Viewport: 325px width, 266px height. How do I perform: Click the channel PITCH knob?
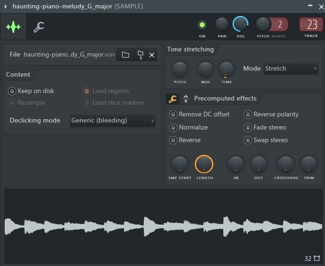(x=263, y=24)
